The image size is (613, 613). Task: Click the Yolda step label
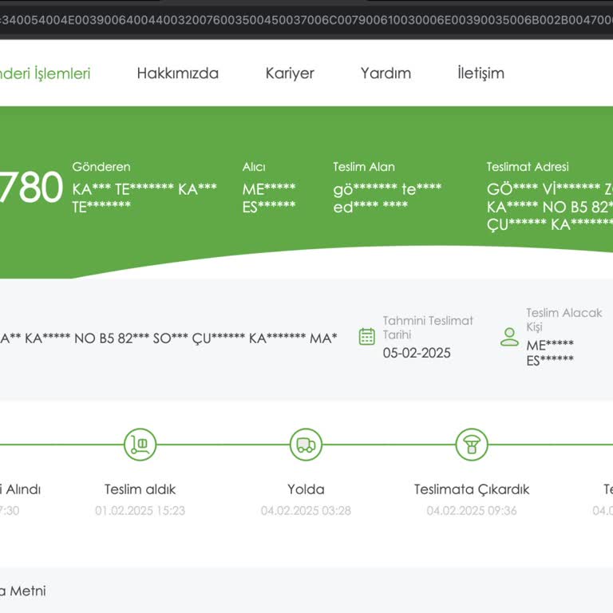point(306,489)
